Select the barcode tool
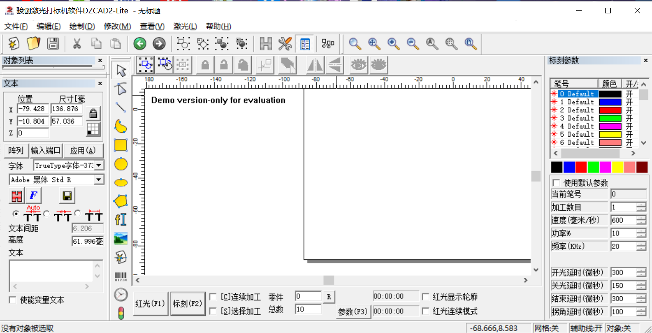Image resolution: width=652 pixels, height=333 pixels. 121,276
